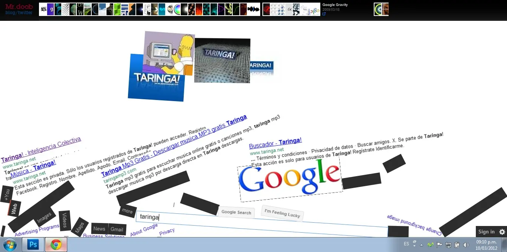
Task: Click the Google Search button
Action: coord(236,212)
